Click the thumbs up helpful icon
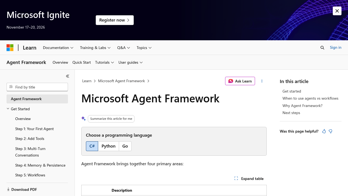Viewport: 348px width, 196px height. tap(324, 131)
